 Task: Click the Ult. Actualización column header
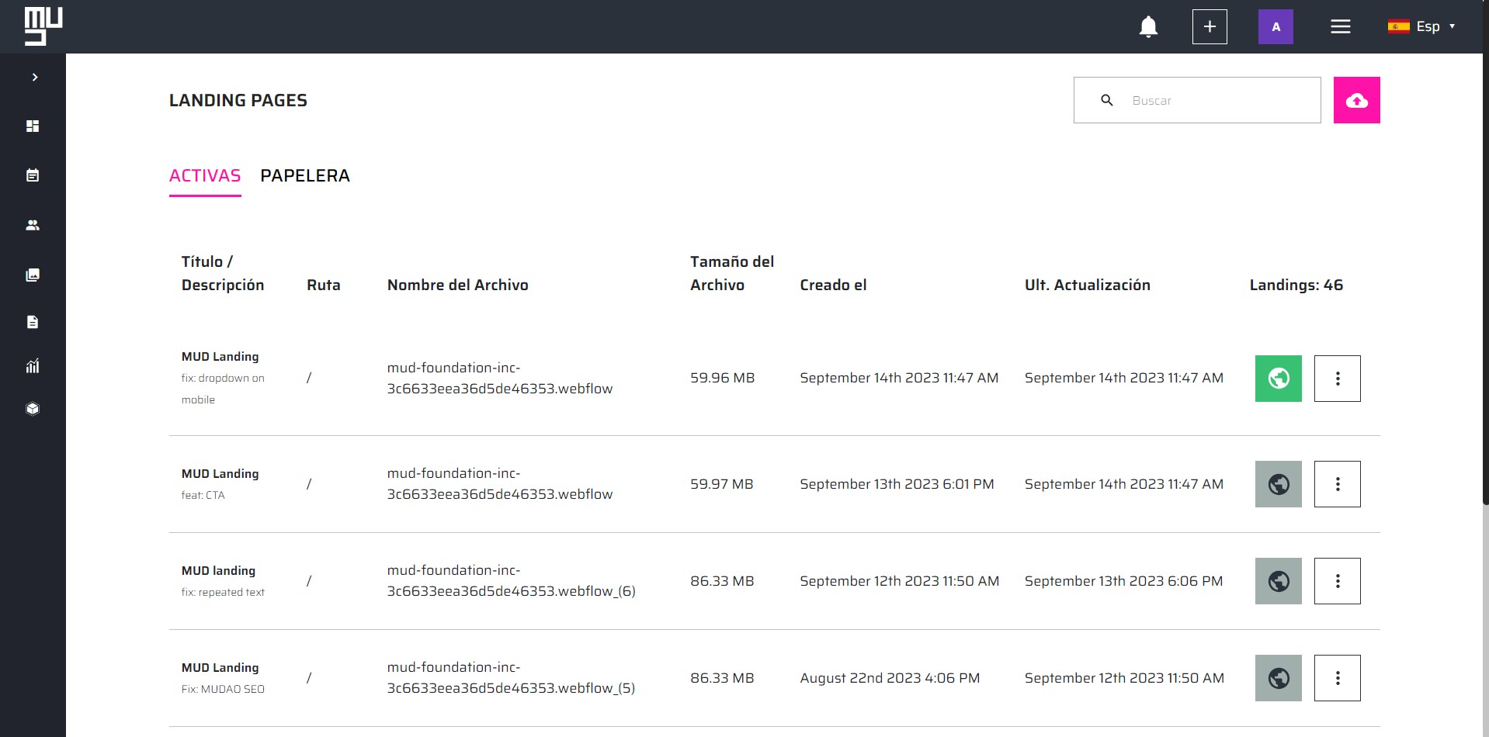point(1088,285)
